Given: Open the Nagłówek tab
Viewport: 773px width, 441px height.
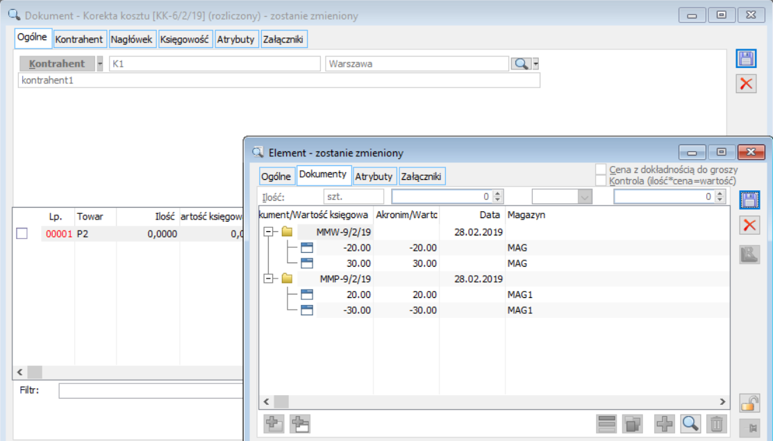Looking at the screenshot, I should (132, 40).
